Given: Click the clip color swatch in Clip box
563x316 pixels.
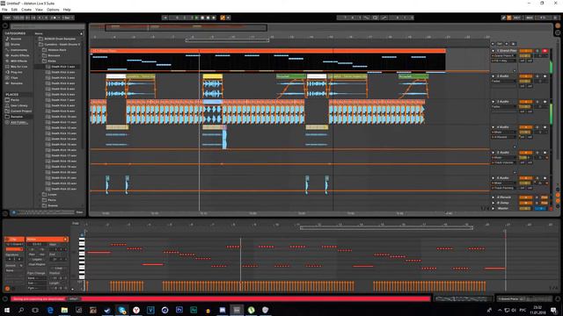Looking at the screenshot, I should click(14, 249).
